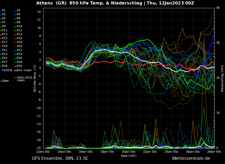Select the P16 legend label
Screen dimensions: 225x164
pyautogui.click(x=19, y=38)
